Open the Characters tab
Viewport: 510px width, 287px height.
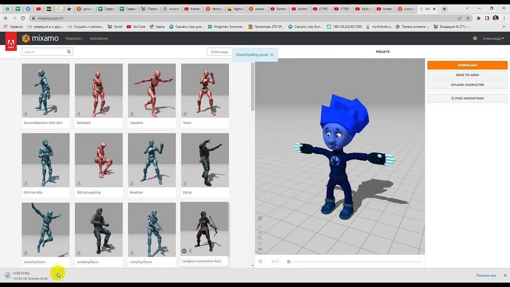(x=74, y=38)
